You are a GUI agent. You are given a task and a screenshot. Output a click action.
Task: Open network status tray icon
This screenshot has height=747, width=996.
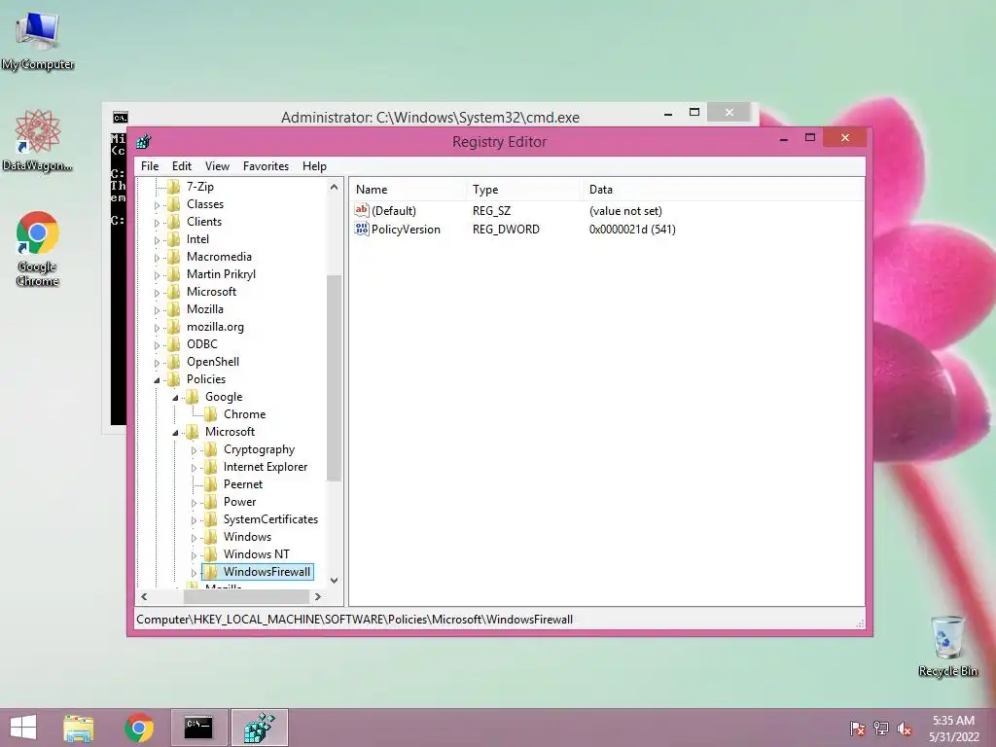pyautogui.click(x=881, y=729)
